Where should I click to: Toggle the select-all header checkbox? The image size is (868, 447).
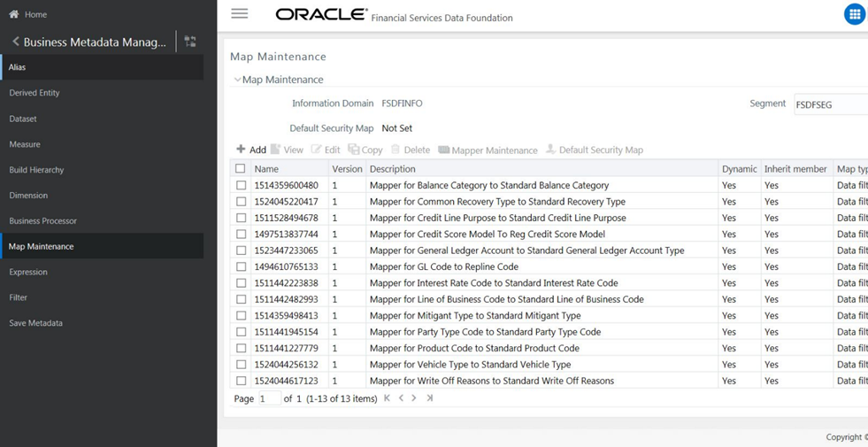(241, 168)
